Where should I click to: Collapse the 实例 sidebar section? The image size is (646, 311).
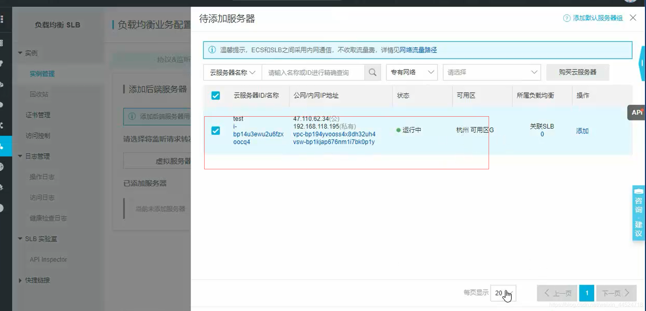20,53
